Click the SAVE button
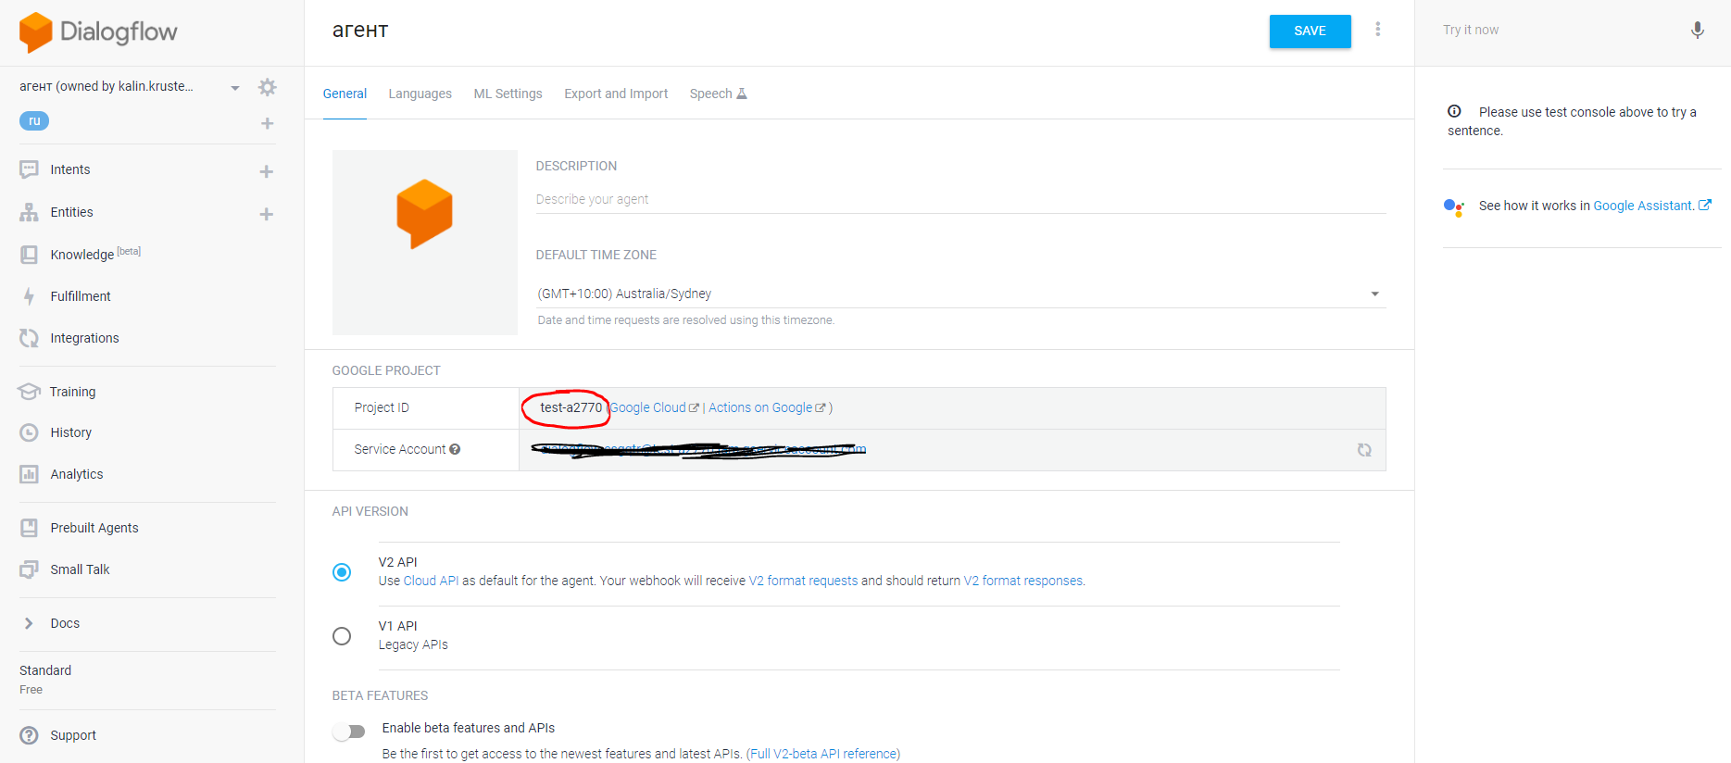This screenshot has height=763, width=1731. click(x=1310, y=31)
